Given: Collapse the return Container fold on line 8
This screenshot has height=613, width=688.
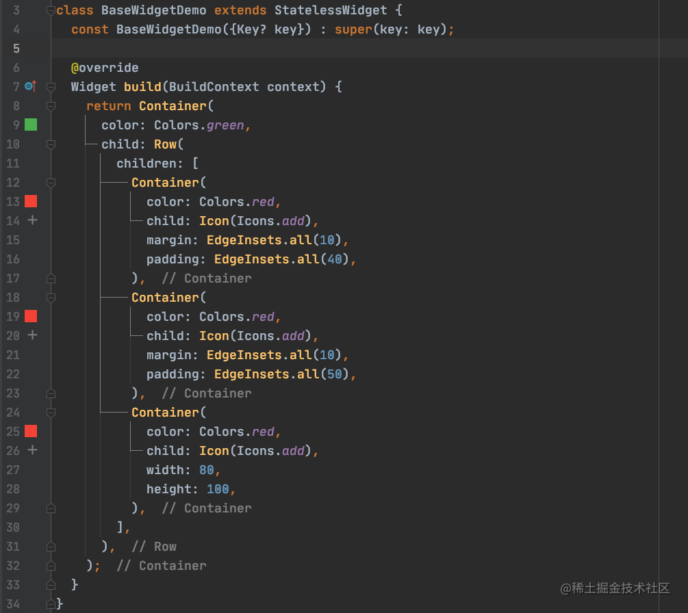Looking at the screenshot, I should 51,105.
